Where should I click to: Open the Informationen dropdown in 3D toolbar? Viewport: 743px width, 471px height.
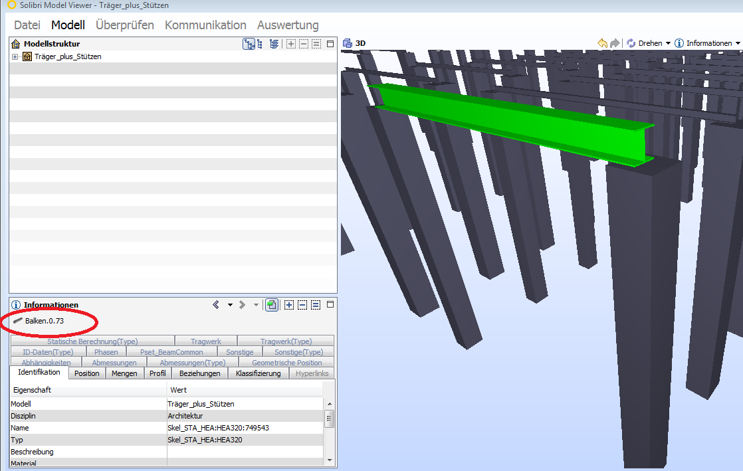point(738,43)
